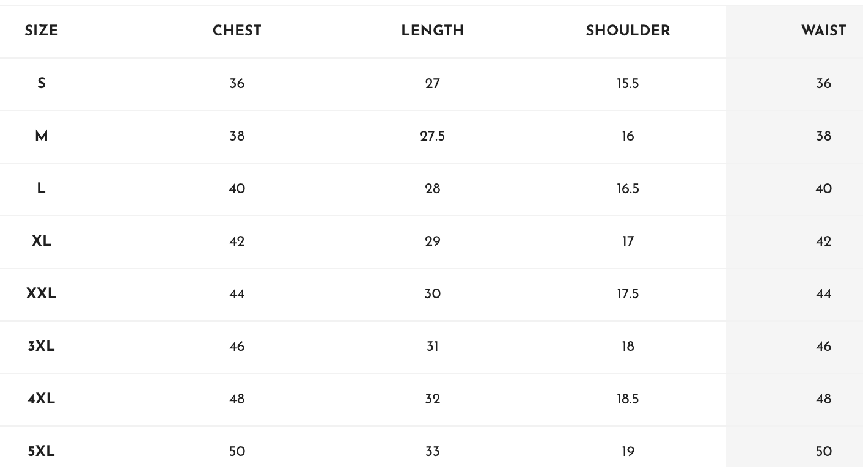Click the 17.5 shoulder value for XXL
Image resolution: width=863 pixels, height=467 pixels.
(628, 293)
